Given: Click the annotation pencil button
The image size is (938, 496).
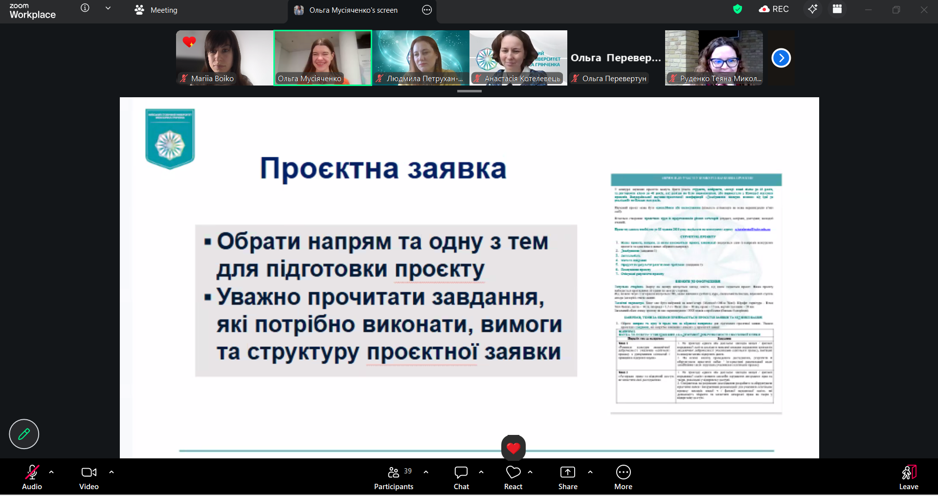Looking at the screenshot, I should [24, 434].
